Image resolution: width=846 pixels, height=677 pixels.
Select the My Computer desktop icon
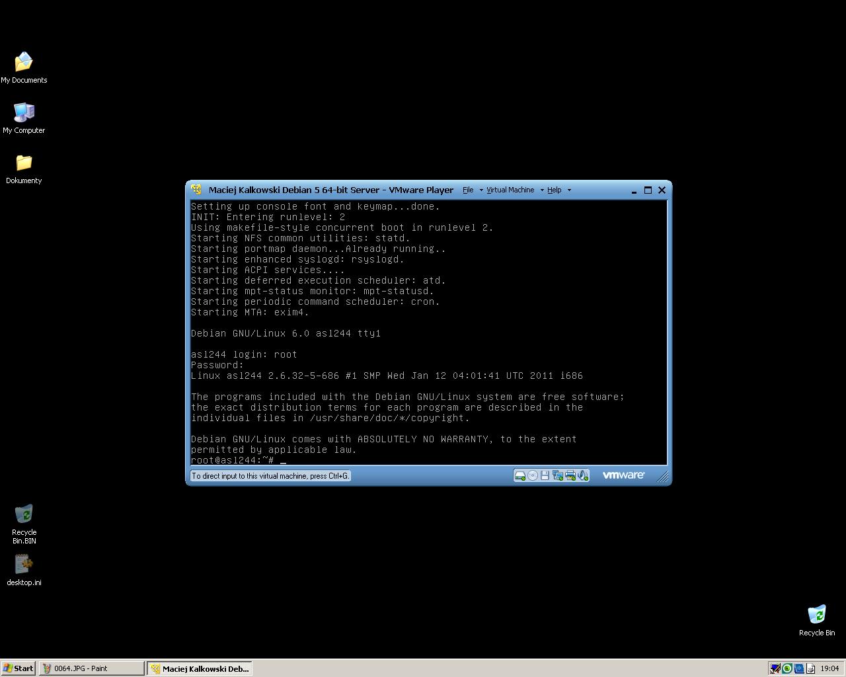pyautogui.click(x=24, y=118)
